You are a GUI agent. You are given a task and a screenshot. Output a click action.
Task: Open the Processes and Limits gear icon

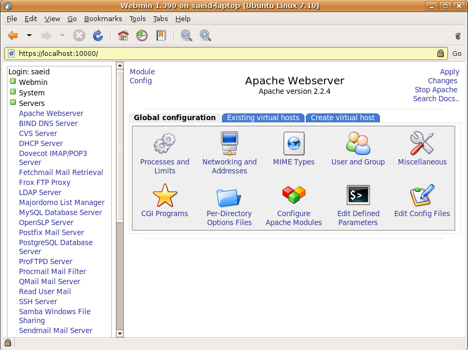tap(164, 143)
